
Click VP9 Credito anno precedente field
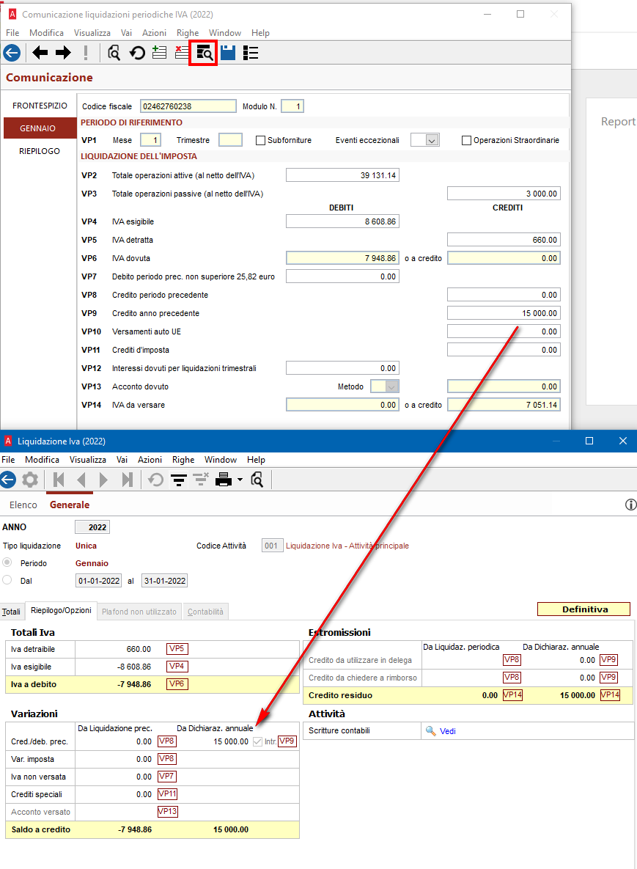[x=504, y=313]
